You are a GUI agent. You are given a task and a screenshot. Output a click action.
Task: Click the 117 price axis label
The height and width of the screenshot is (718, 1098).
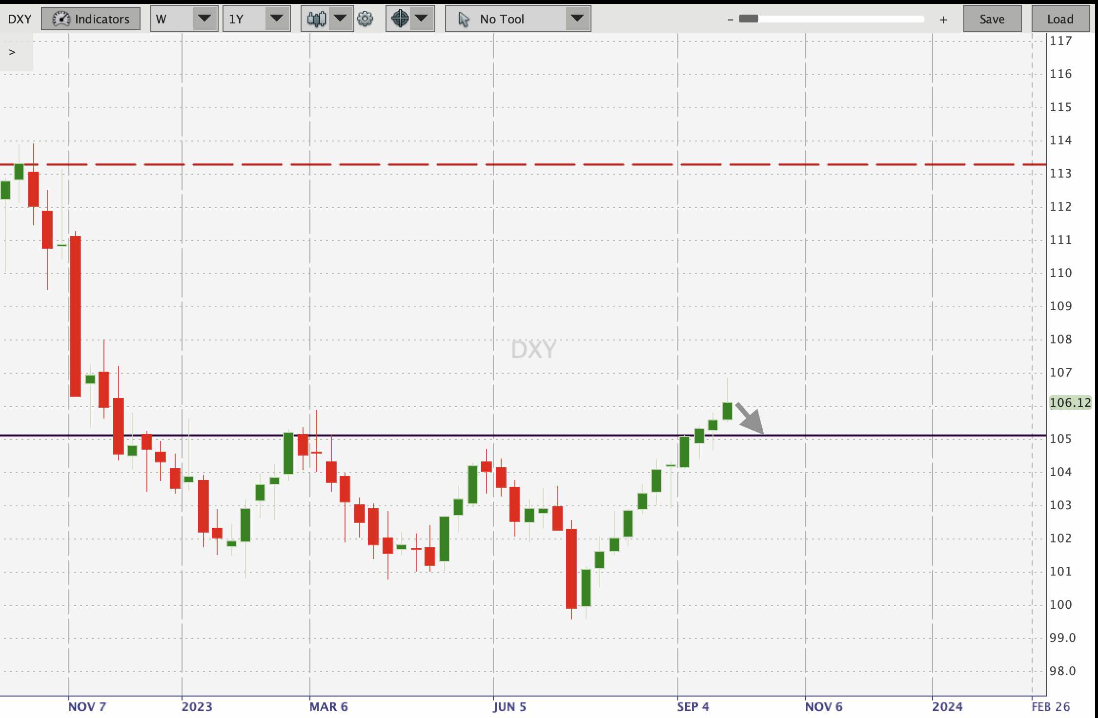coord(1061,41)
